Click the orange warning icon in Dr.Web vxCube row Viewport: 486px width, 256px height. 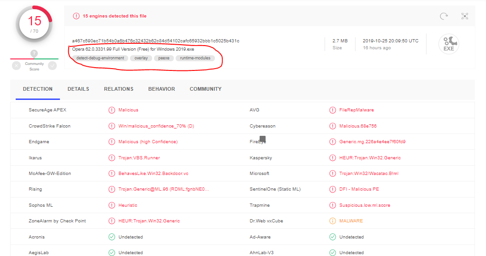(x=332, y=221)
